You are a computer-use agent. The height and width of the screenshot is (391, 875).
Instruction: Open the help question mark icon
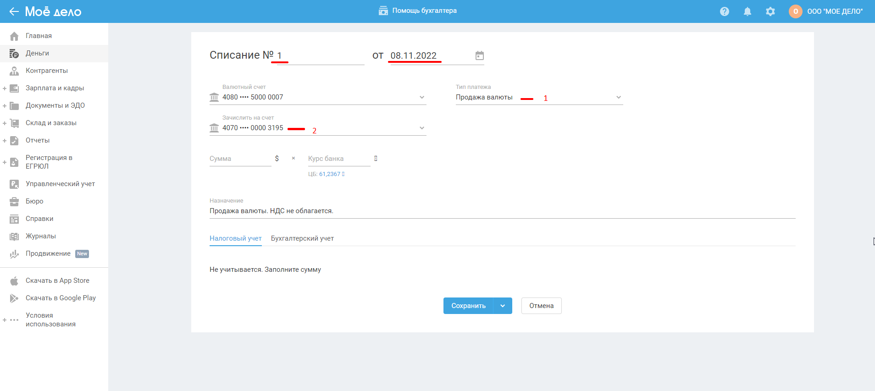(724, 11)
